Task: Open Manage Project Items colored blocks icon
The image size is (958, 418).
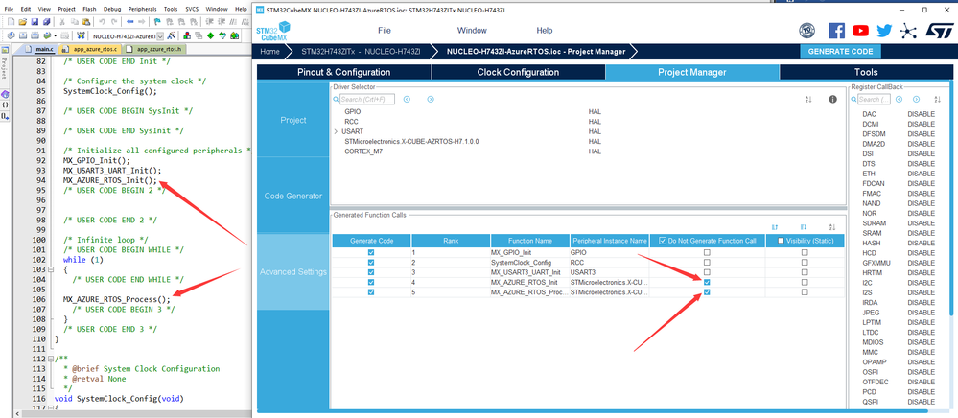Action: click(187, 36)
